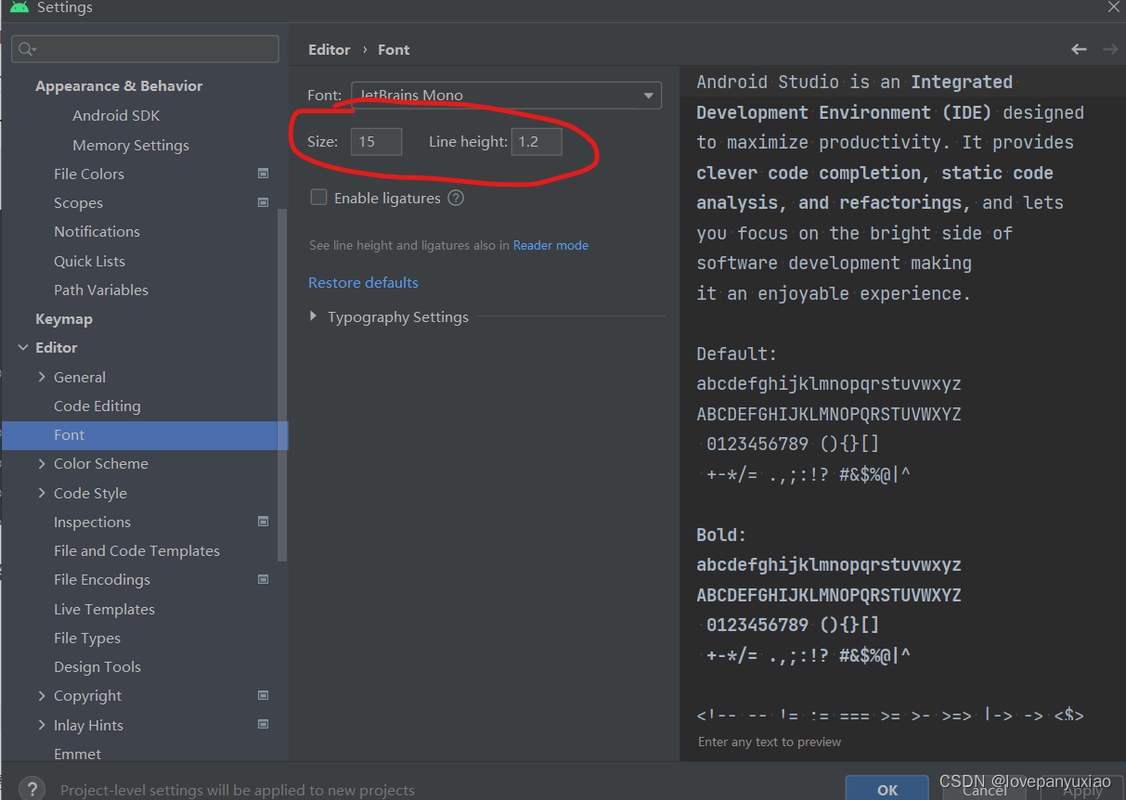The height and width of the screenshot is (800, 1126).
Task: Click Inlay Hints project-level icon
Action: (x=263, y=724)
